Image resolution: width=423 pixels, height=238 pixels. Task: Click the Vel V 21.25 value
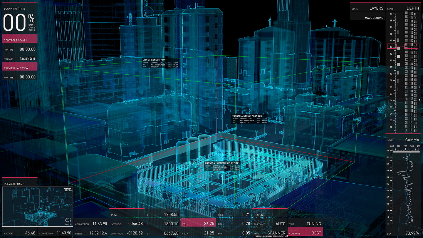coord(209,233)
